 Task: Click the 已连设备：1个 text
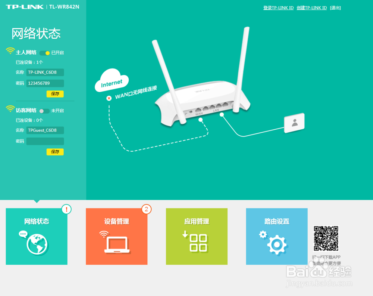point(29,62)
